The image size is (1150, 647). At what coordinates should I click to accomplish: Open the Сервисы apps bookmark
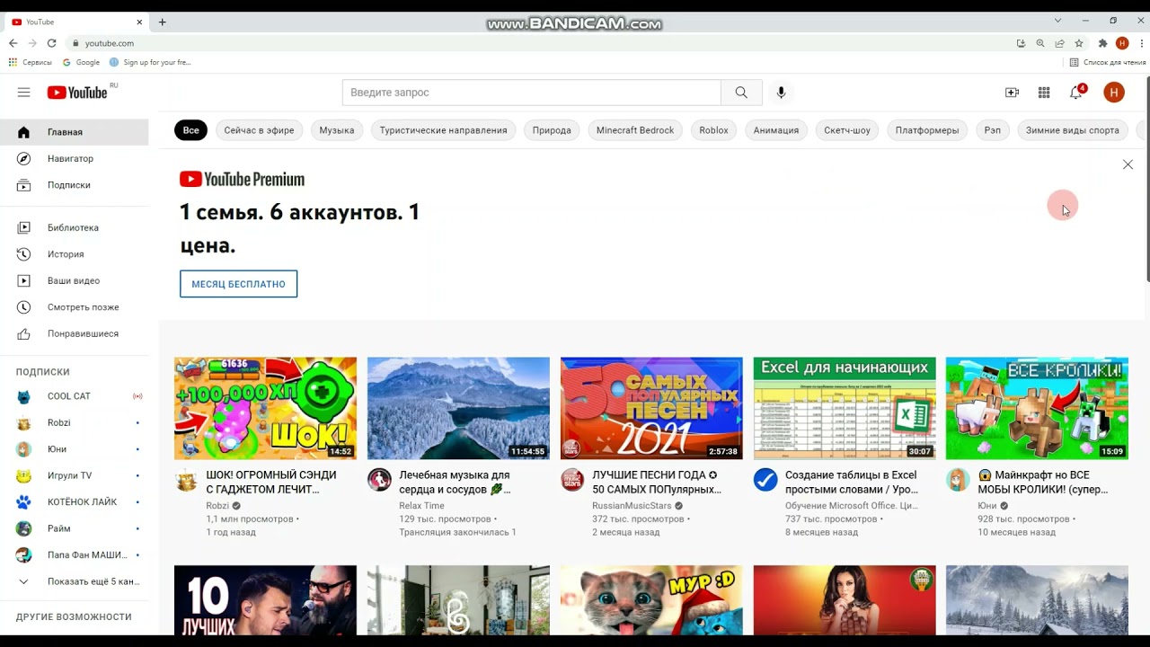click(30, 62)
